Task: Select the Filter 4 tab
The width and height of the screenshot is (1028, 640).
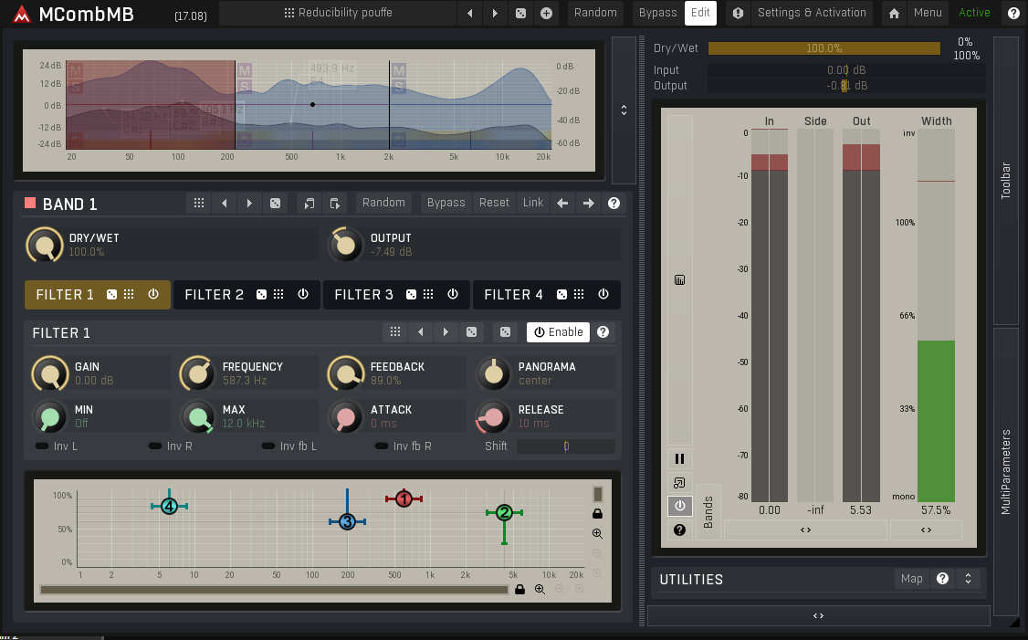Action: (546, 295)
